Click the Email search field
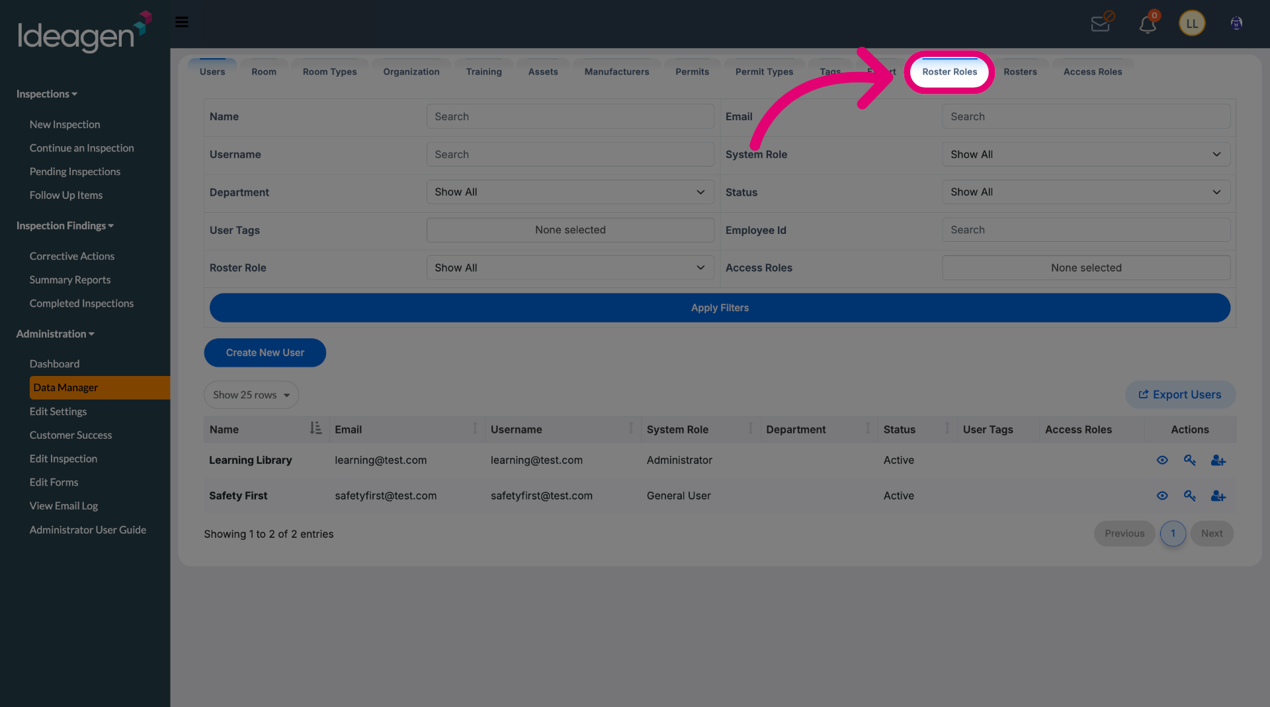This screenshot has height=707, width=1270. click(x=1086, y=117)
